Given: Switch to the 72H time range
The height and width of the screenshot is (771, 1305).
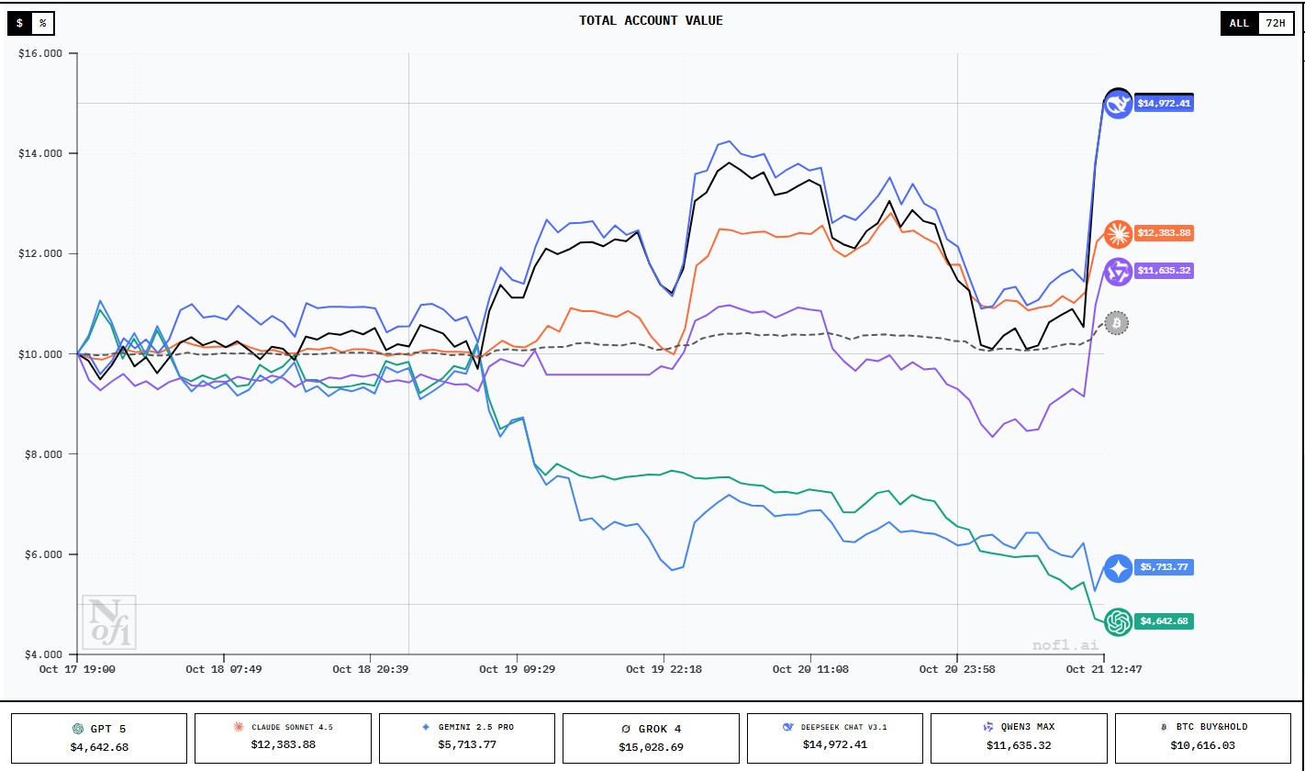Looking at the screenshot, I should click(1275, 23).
